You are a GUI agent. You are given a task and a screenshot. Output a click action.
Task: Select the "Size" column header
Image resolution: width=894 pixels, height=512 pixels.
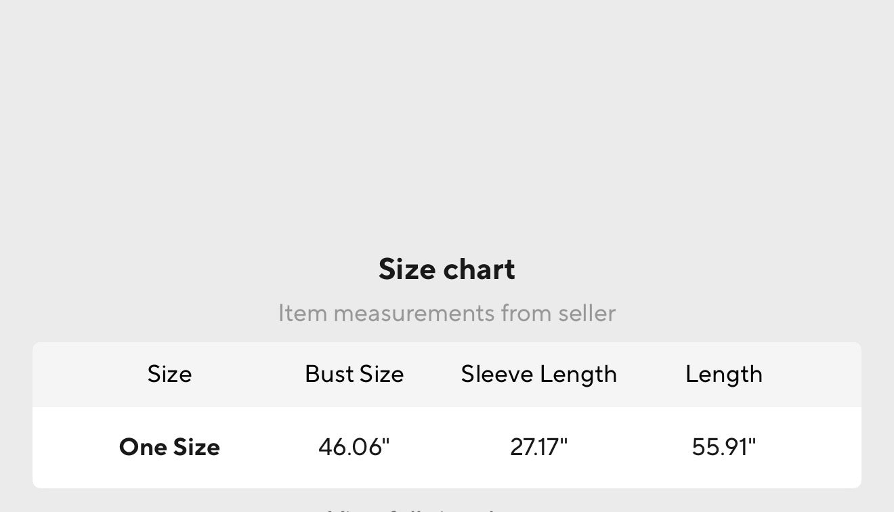(169, 374)
